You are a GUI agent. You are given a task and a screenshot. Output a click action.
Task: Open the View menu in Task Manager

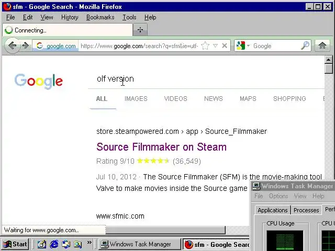[x=300, y=196]
